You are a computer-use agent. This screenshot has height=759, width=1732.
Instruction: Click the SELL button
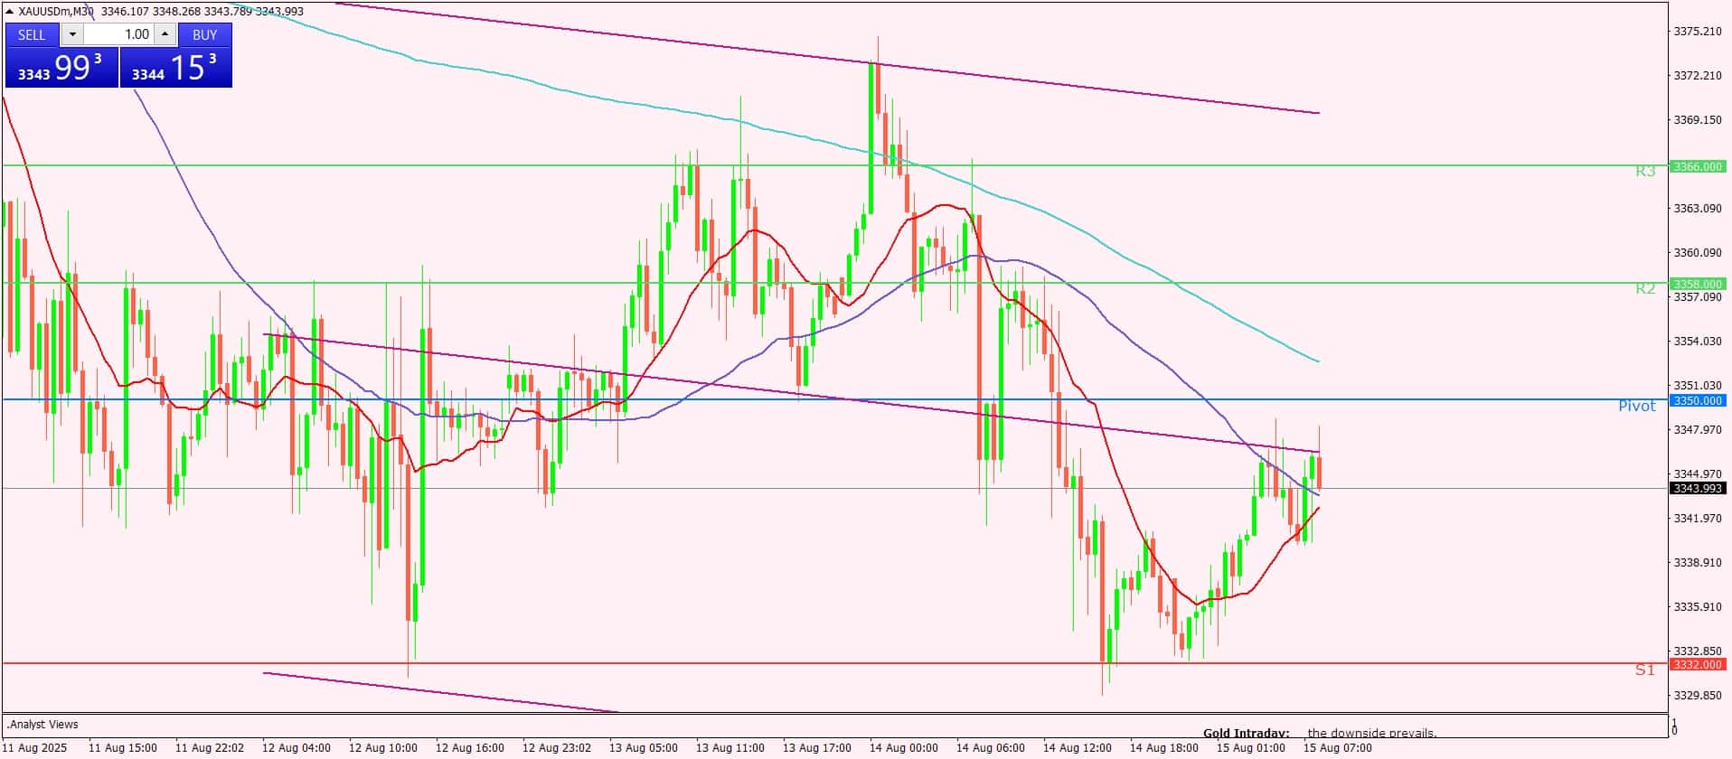click(x=32, y=34)
